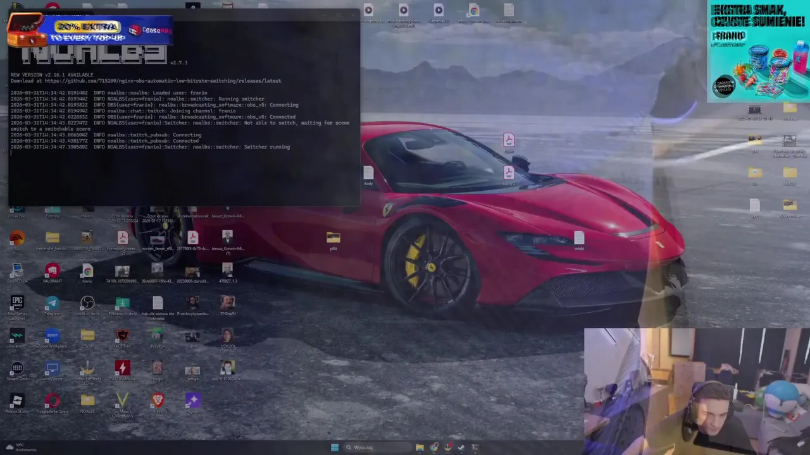Image resolution: width=810 pixels, height=455 pixels.
Task: Launch the Voicemod desktop shortcut
Action: click(17, 338)
